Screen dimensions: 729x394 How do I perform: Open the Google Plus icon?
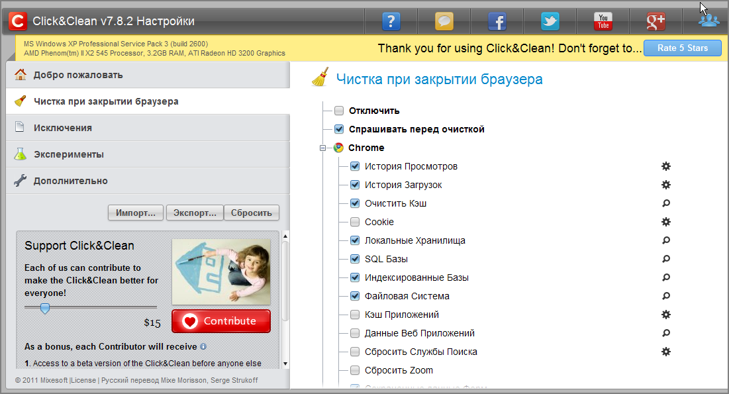click(x=656, y=21)
